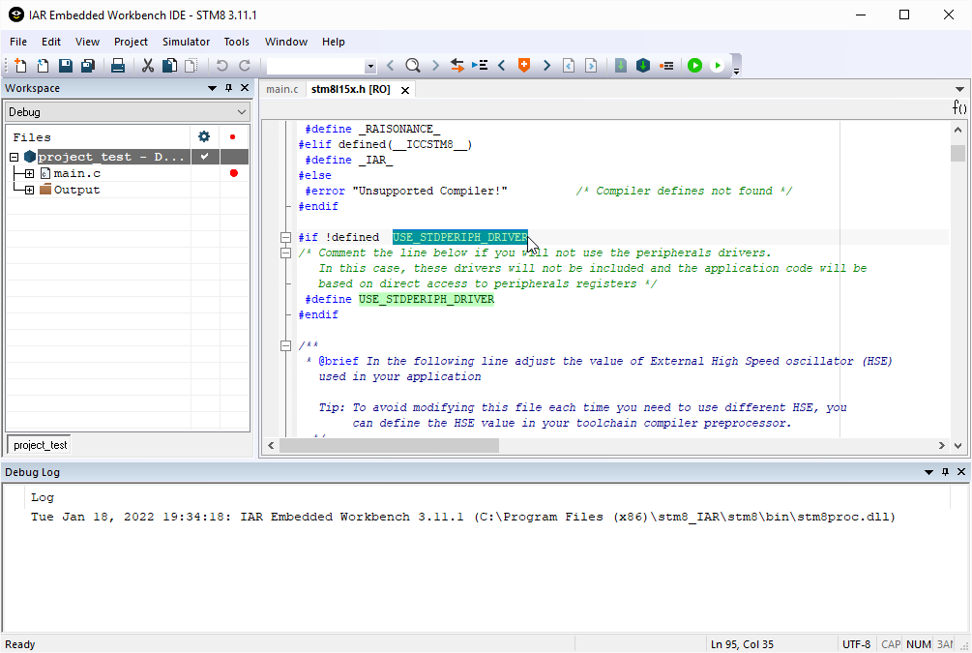Select the Output folder in workspace
Screen dimensions: 972x653
pos(76,190)
